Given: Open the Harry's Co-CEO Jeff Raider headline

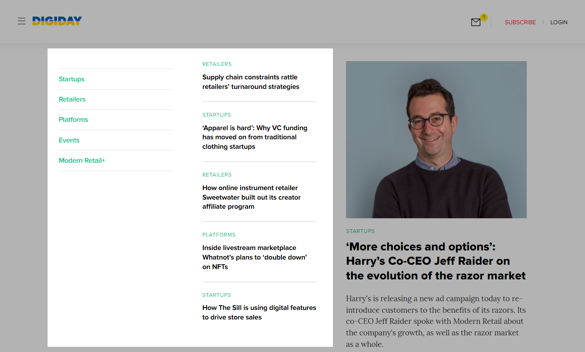Looking at the screenshot, I should (x=436, y=261).
